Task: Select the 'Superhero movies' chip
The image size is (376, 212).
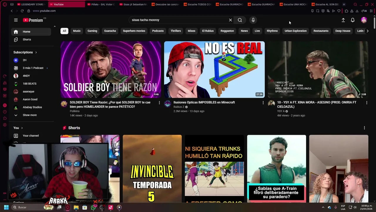Action: tap(134, 31)
